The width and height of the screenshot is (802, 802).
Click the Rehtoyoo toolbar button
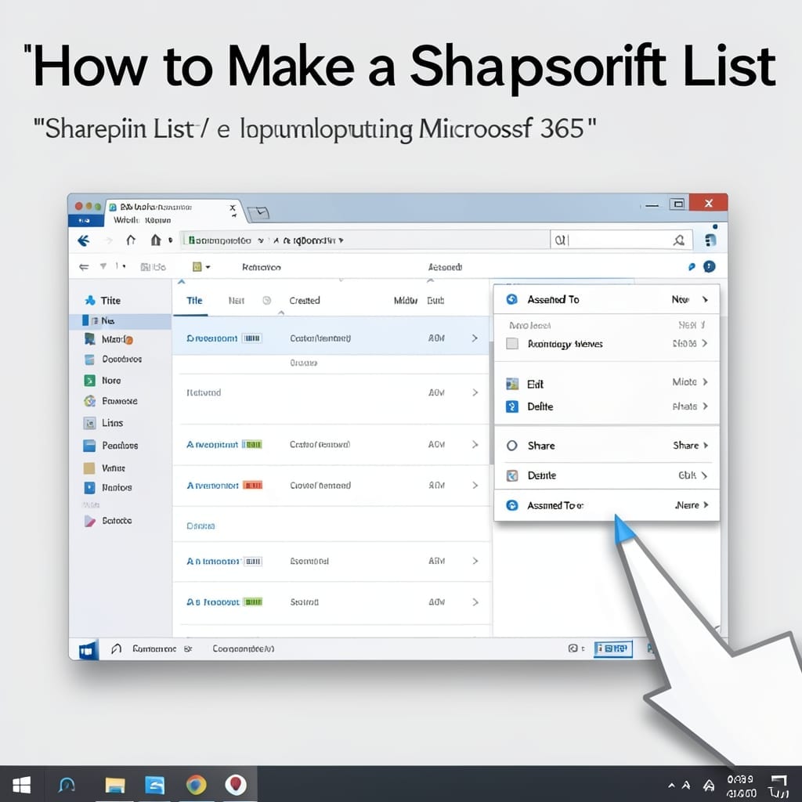(262, 267)
